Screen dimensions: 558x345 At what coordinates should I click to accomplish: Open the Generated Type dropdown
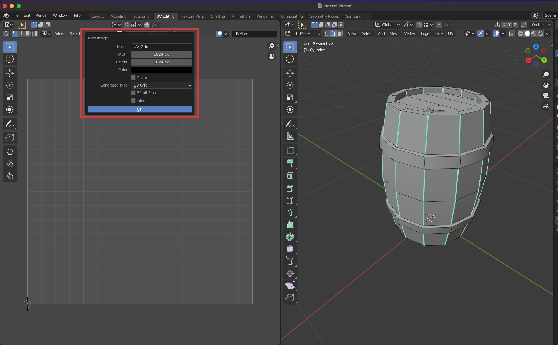(162, 85)
